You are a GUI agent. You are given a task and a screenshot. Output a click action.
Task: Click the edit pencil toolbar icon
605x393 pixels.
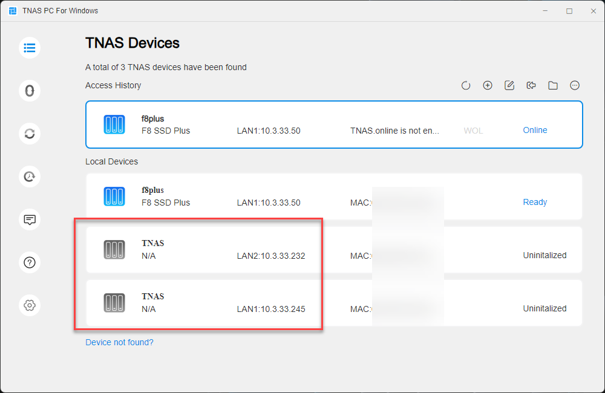coord(509,86)
